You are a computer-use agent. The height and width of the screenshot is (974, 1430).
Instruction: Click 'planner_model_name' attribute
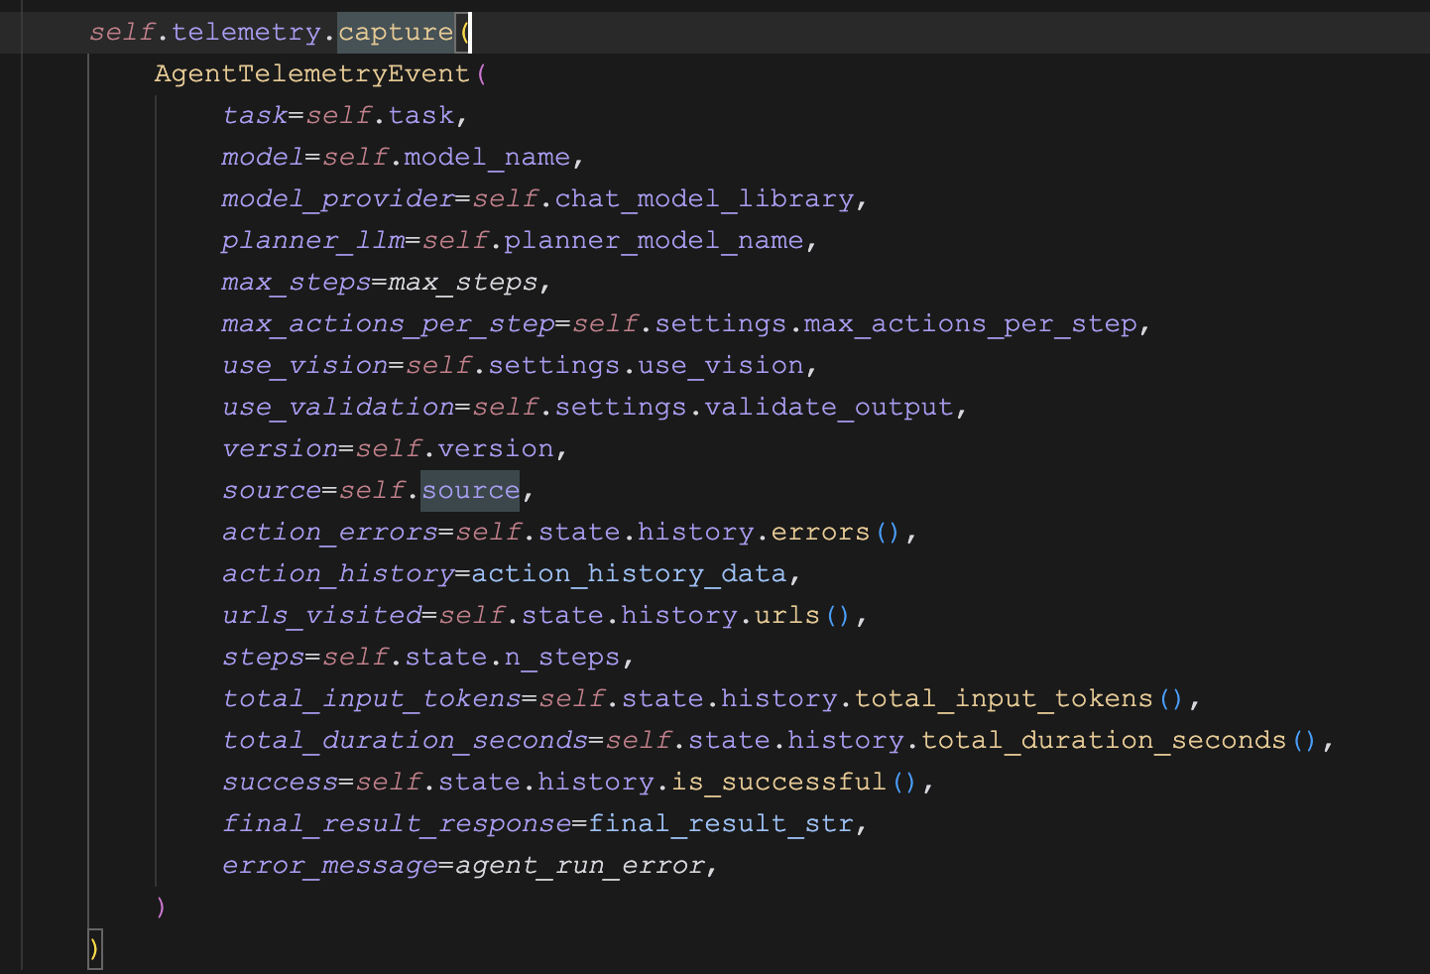pos(654,241)
